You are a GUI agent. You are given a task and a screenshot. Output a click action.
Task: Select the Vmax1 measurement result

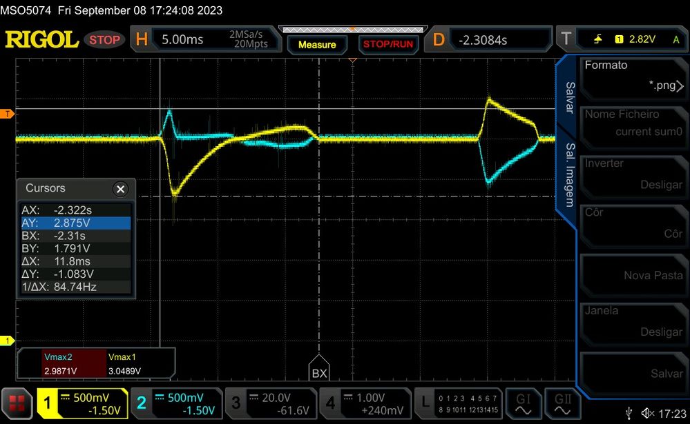(139, 364)
